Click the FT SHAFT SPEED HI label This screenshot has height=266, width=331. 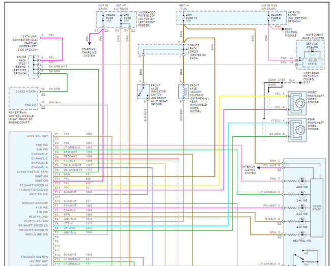(34, 185)
